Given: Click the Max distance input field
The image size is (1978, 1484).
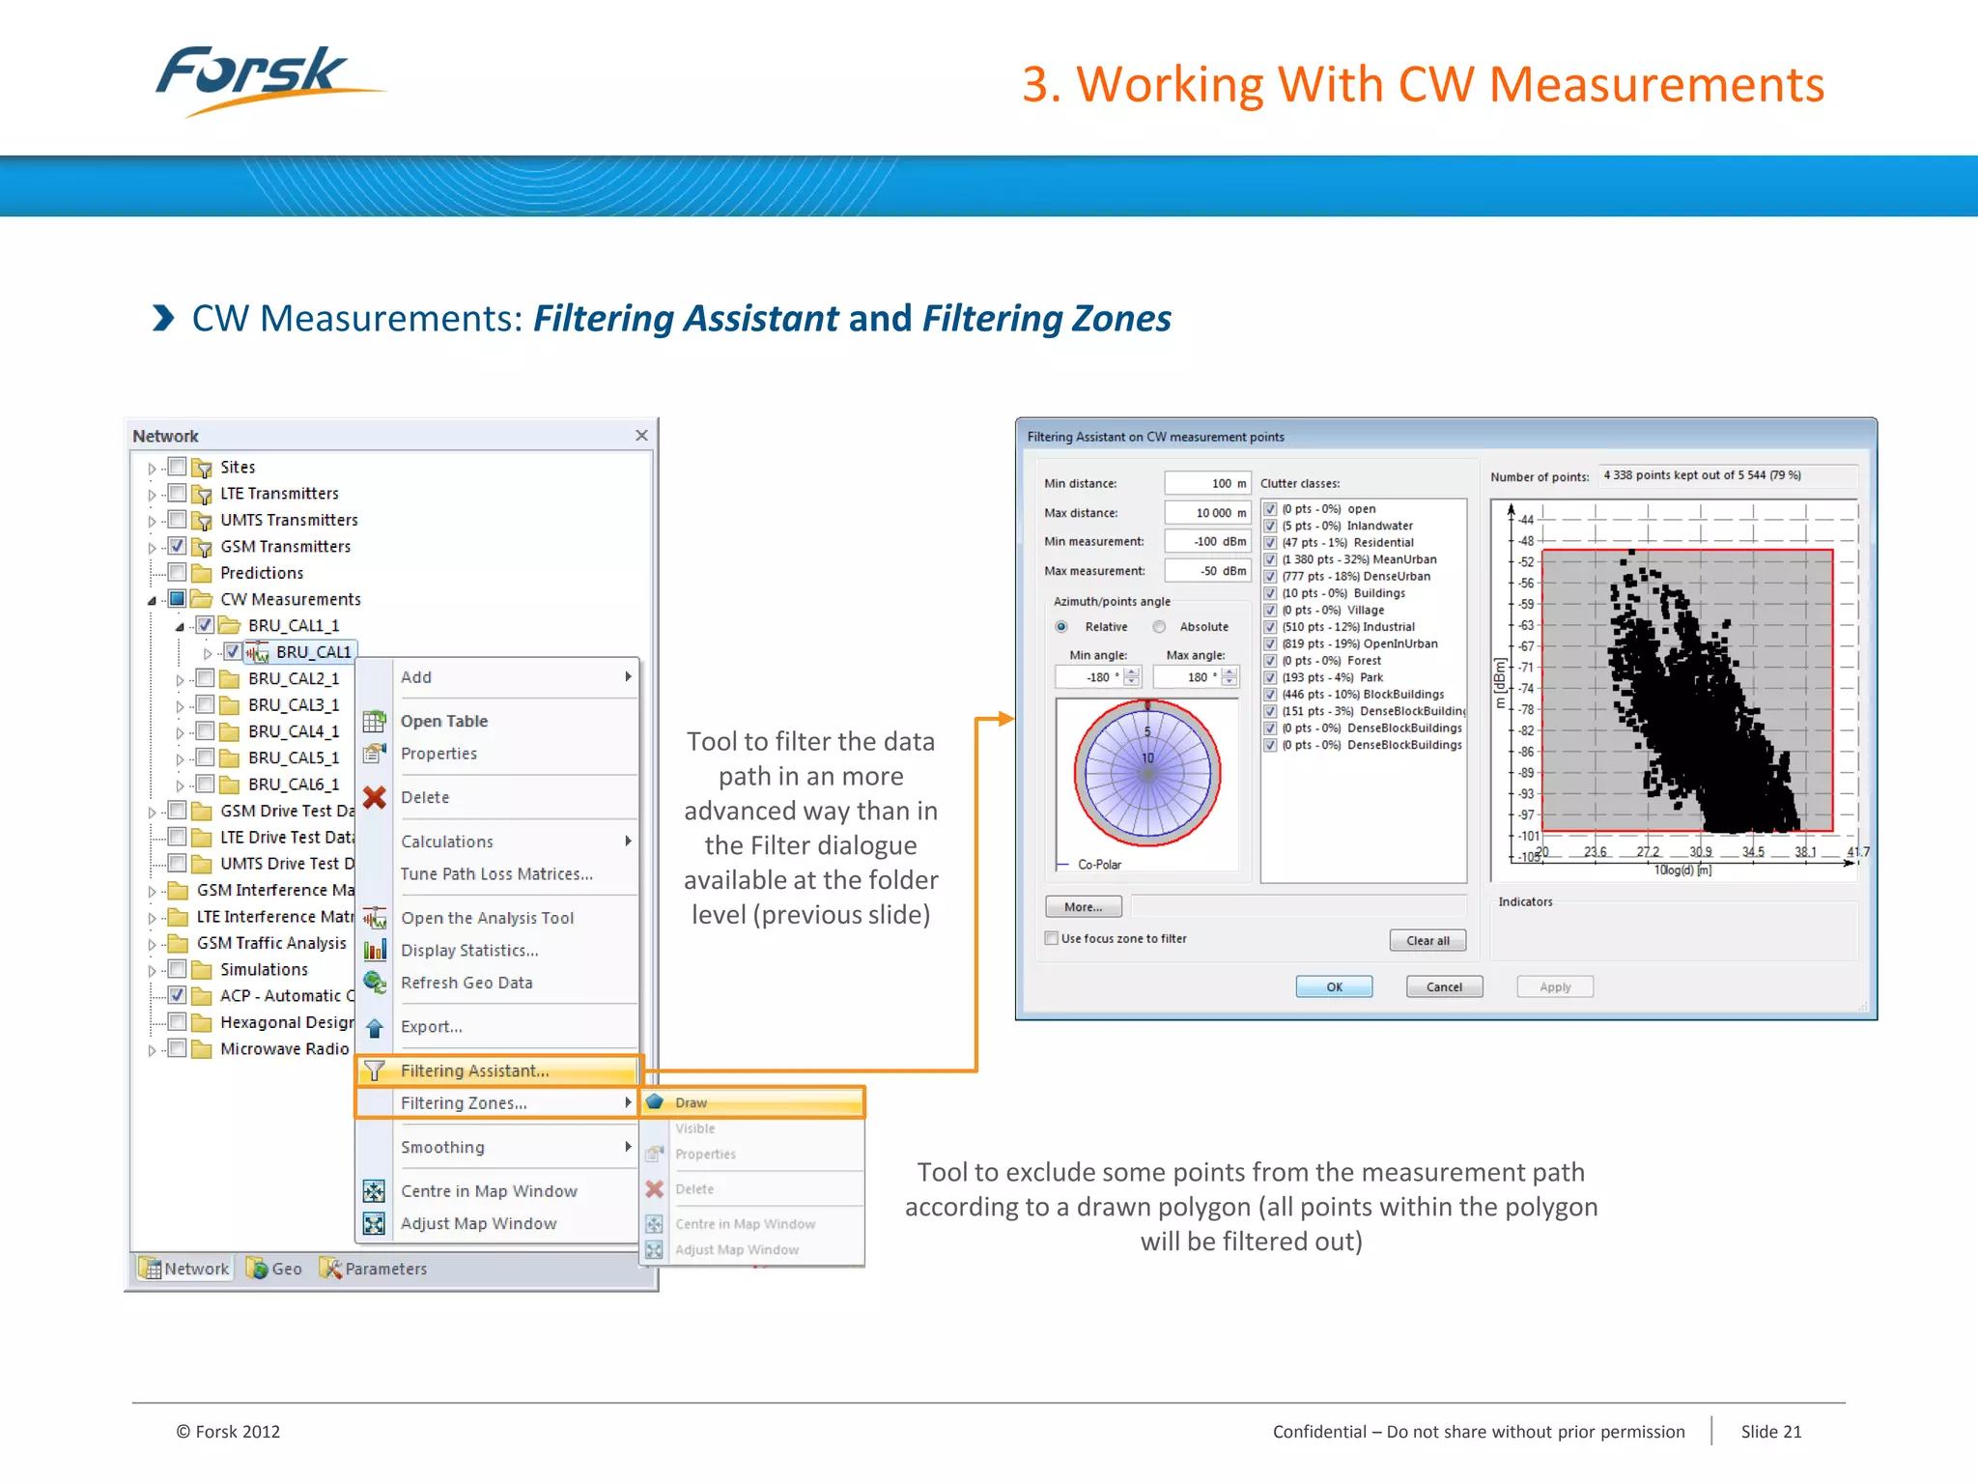Looking at the screenshot, I should tap(1207, 513).
